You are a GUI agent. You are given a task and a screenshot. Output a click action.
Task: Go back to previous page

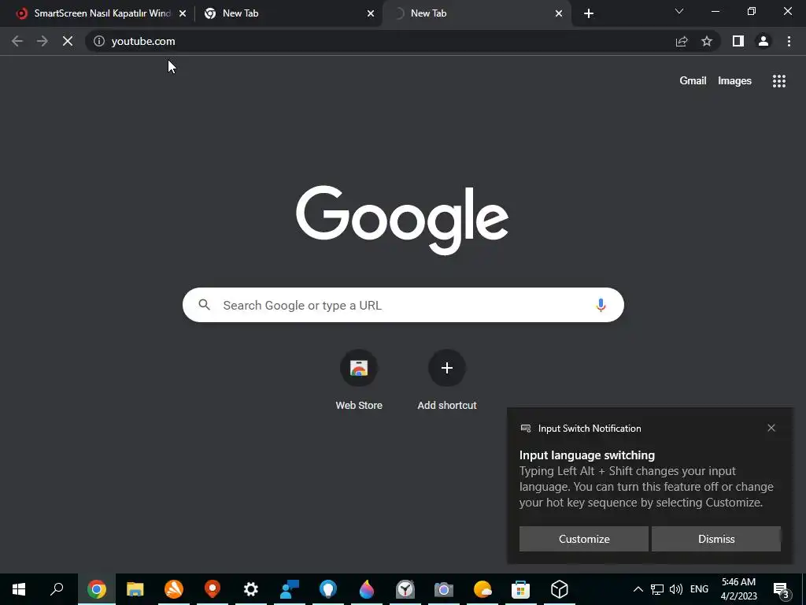(x=17, y=41)
